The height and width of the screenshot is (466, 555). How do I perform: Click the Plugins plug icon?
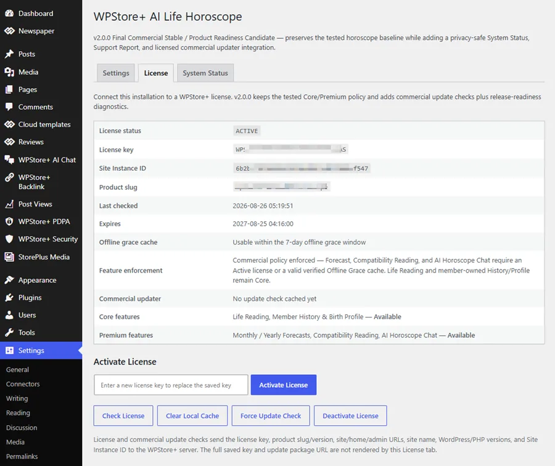(x=9, y=298)
